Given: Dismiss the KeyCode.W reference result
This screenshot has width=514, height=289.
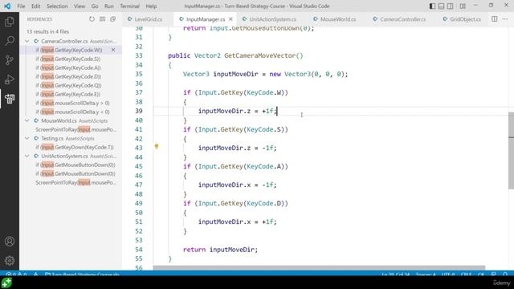Looking at the screenshot, I should tap(113, 50).
